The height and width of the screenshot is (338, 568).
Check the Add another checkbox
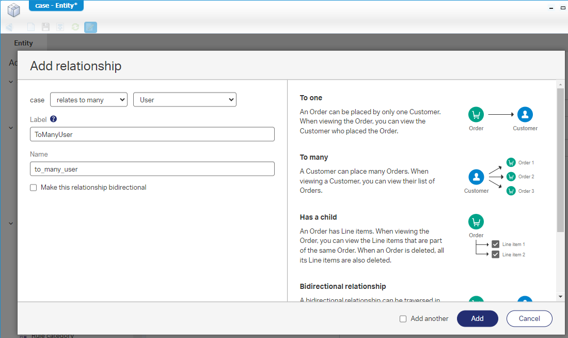(x=403, y=319)
